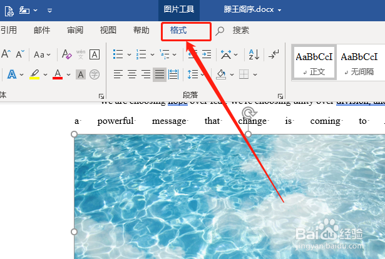Switch to the 引用 ribbon tab
The width and height of the screenshot is (385, 259).
pos(9,31)
